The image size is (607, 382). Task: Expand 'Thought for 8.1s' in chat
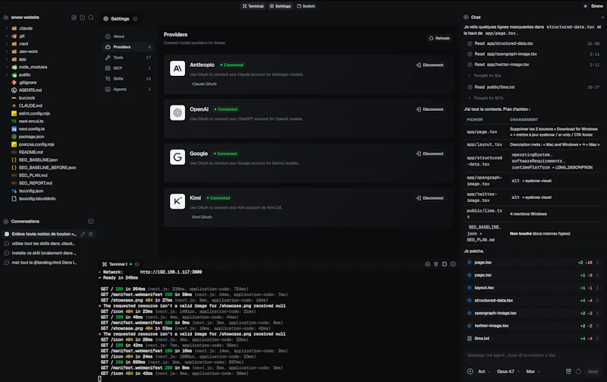[x=485, y=75]
